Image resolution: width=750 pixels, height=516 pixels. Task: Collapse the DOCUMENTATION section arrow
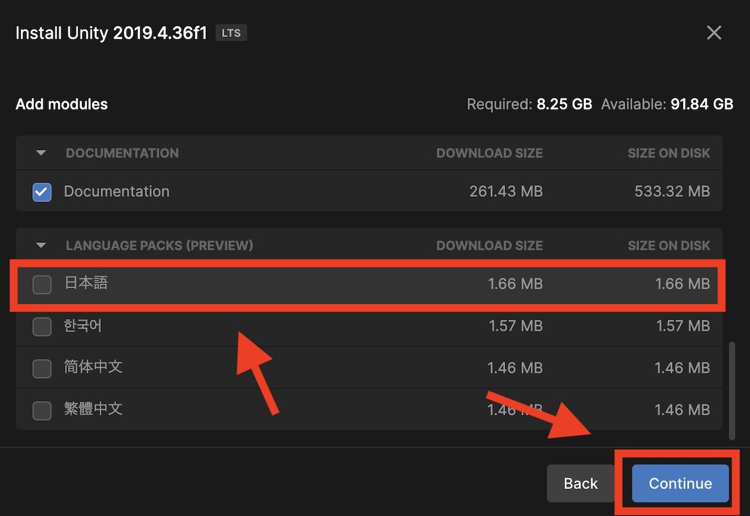40,153
